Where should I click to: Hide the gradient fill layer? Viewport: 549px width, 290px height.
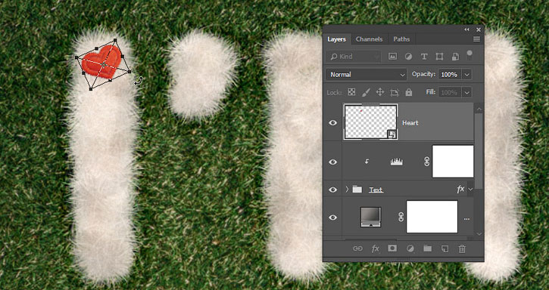point(332,217)
